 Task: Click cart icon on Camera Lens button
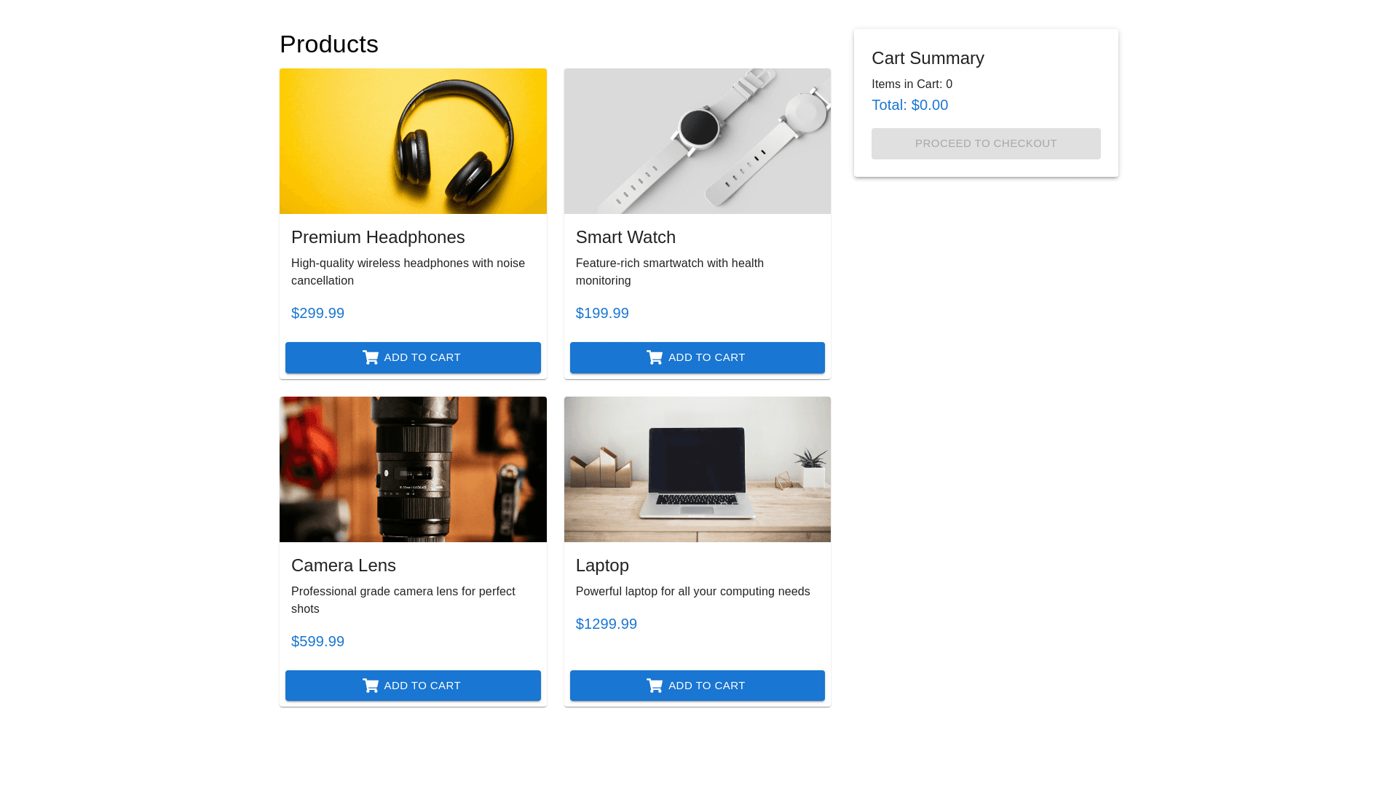pyautogui.click(x=371, y=686)
